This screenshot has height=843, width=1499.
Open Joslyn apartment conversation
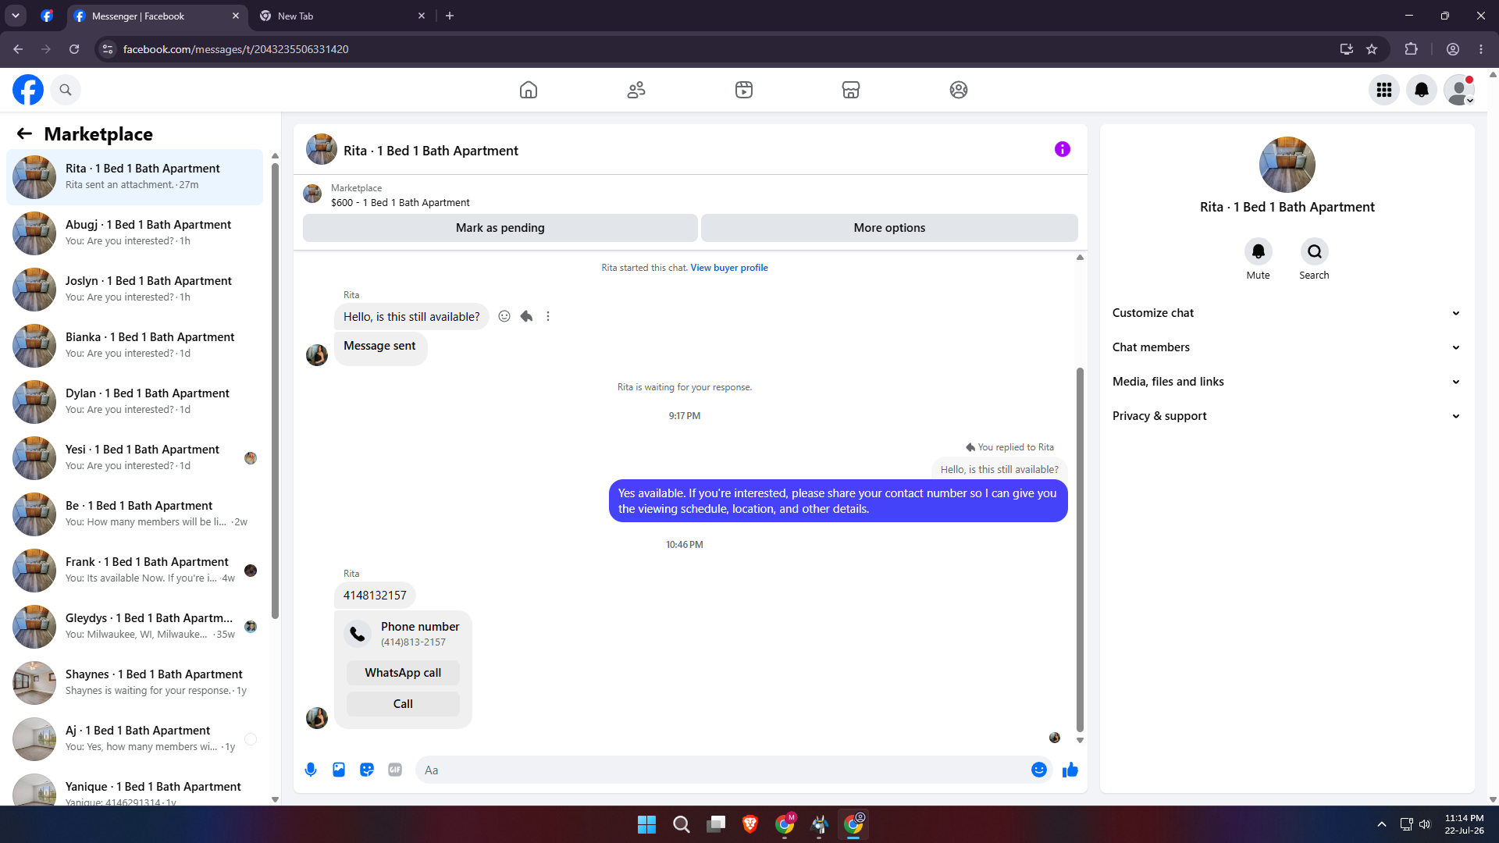click(x=134, y=290)
